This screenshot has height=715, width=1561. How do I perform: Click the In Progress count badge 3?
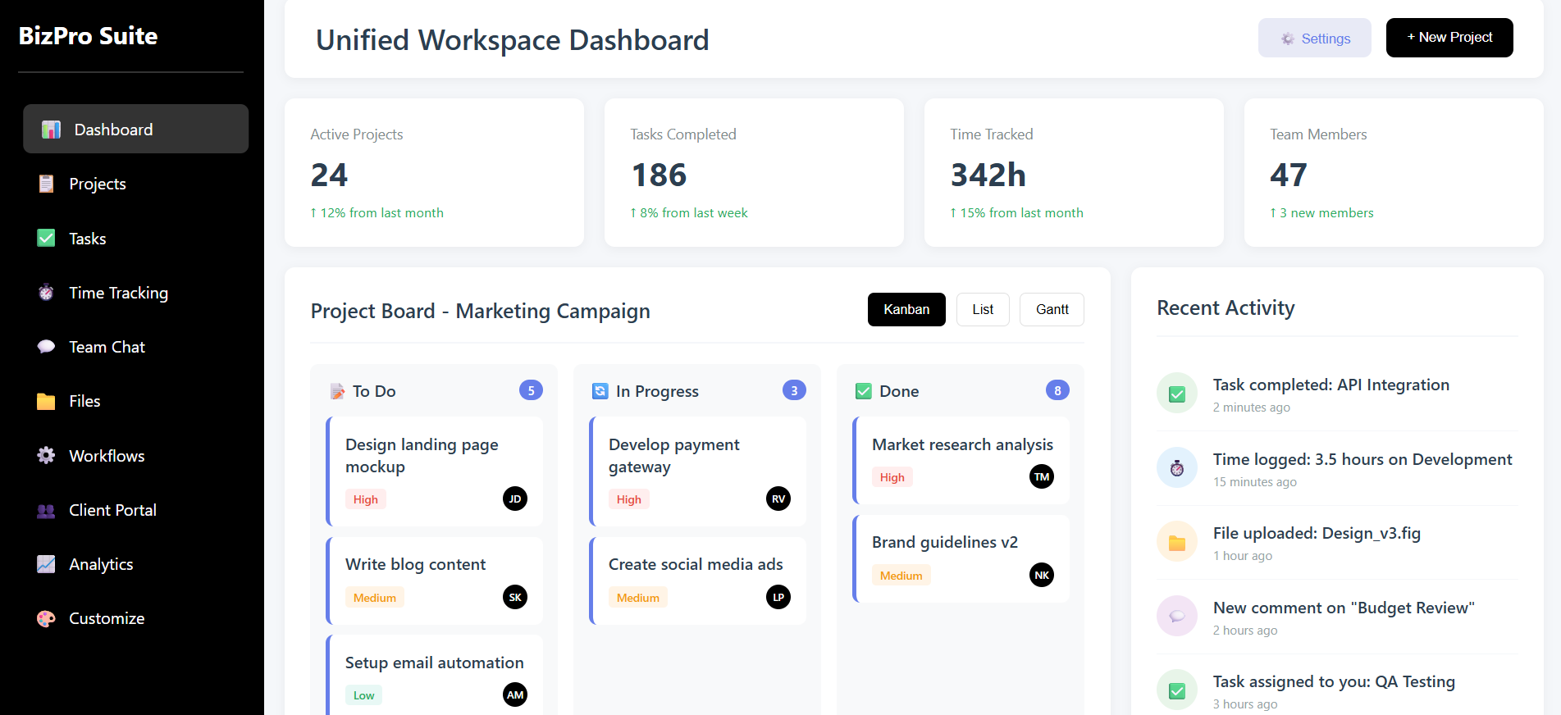794,390
